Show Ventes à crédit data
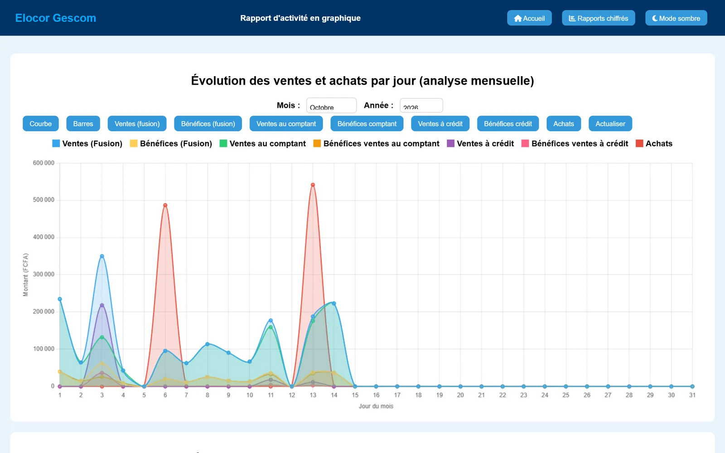 pyautogui.click(x=440, y=124)
